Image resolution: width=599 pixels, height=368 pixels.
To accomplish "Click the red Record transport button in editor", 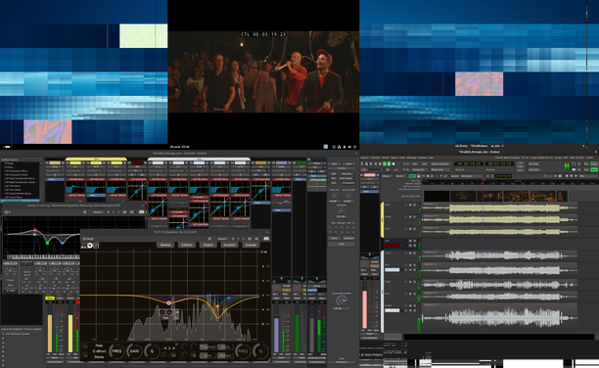I will tap(398, 164).
